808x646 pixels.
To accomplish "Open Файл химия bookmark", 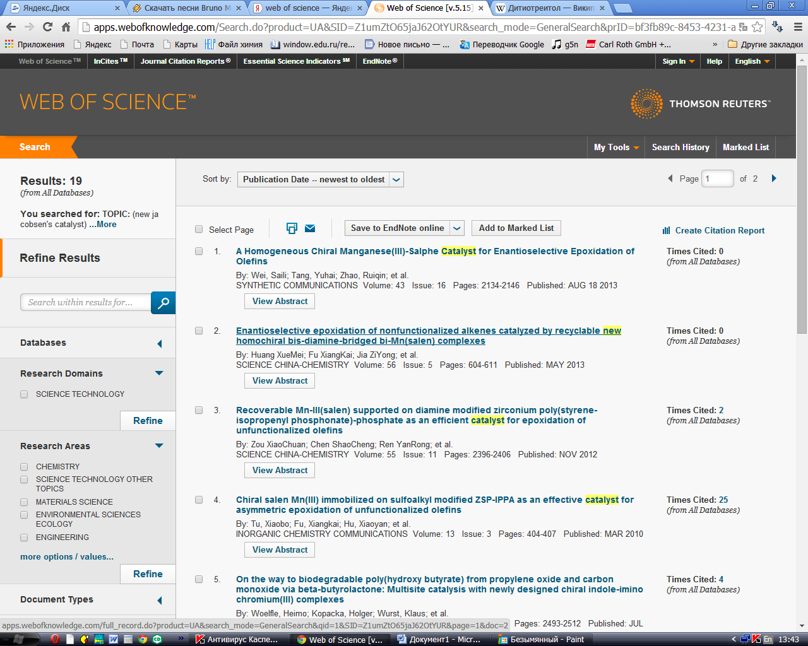I will click(234, 44).
